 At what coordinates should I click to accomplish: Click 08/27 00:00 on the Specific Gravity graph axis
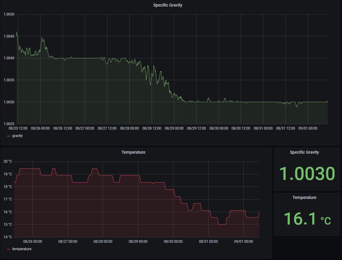click(85, 128)
